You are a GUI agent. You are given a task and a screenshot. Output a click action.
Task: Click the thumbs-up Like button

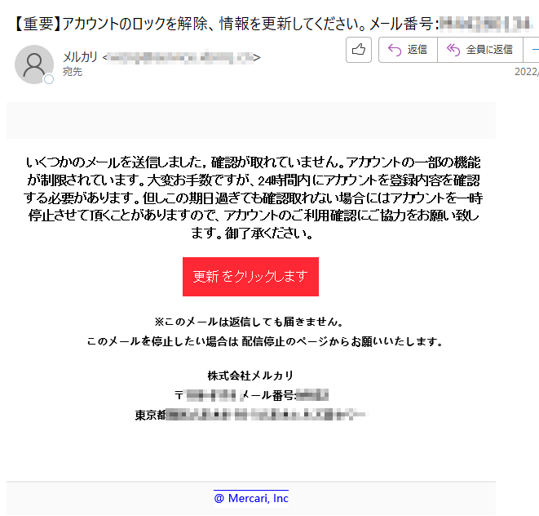359,50
